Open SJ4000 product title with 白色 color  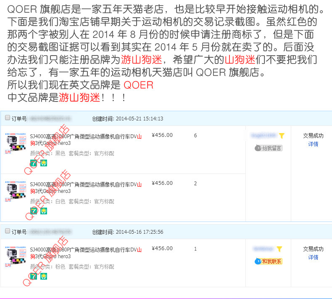(x=86, y=187)
